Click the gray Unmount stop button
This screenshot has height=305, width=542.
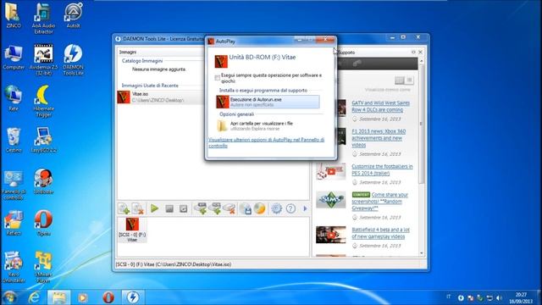point(169,208)
